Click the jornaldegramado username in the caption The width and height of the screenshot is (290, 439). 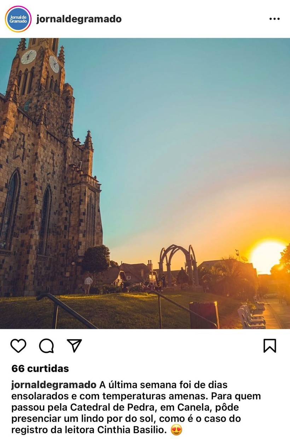click(54, 385)
